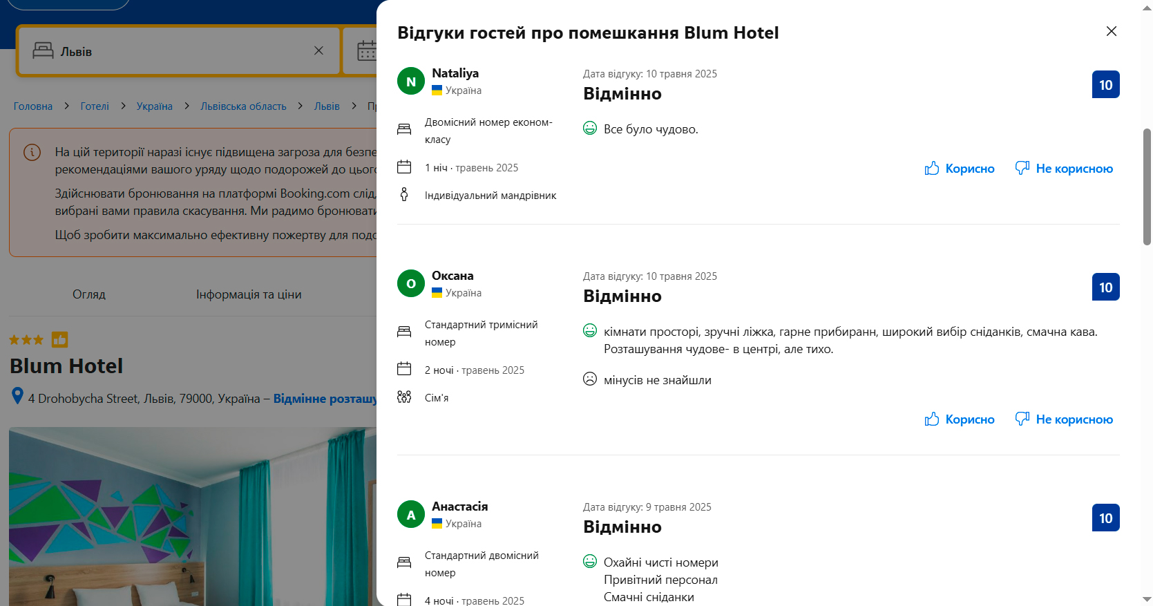Open the calendar date picker in the search bar
Viewport: 1153px width, 606px height.
click(367, 50)
